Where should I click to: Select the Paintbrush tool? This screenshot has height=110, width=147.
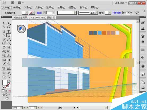click(4, 39)
